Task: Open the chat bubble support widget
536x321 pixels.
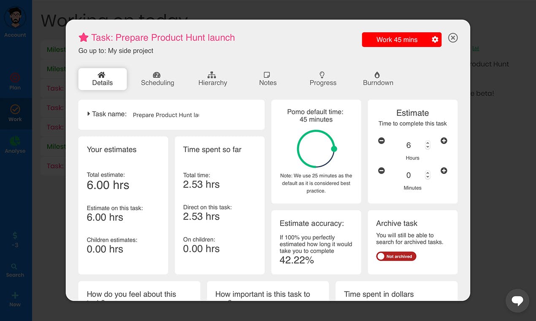Action: click(517, 301)
